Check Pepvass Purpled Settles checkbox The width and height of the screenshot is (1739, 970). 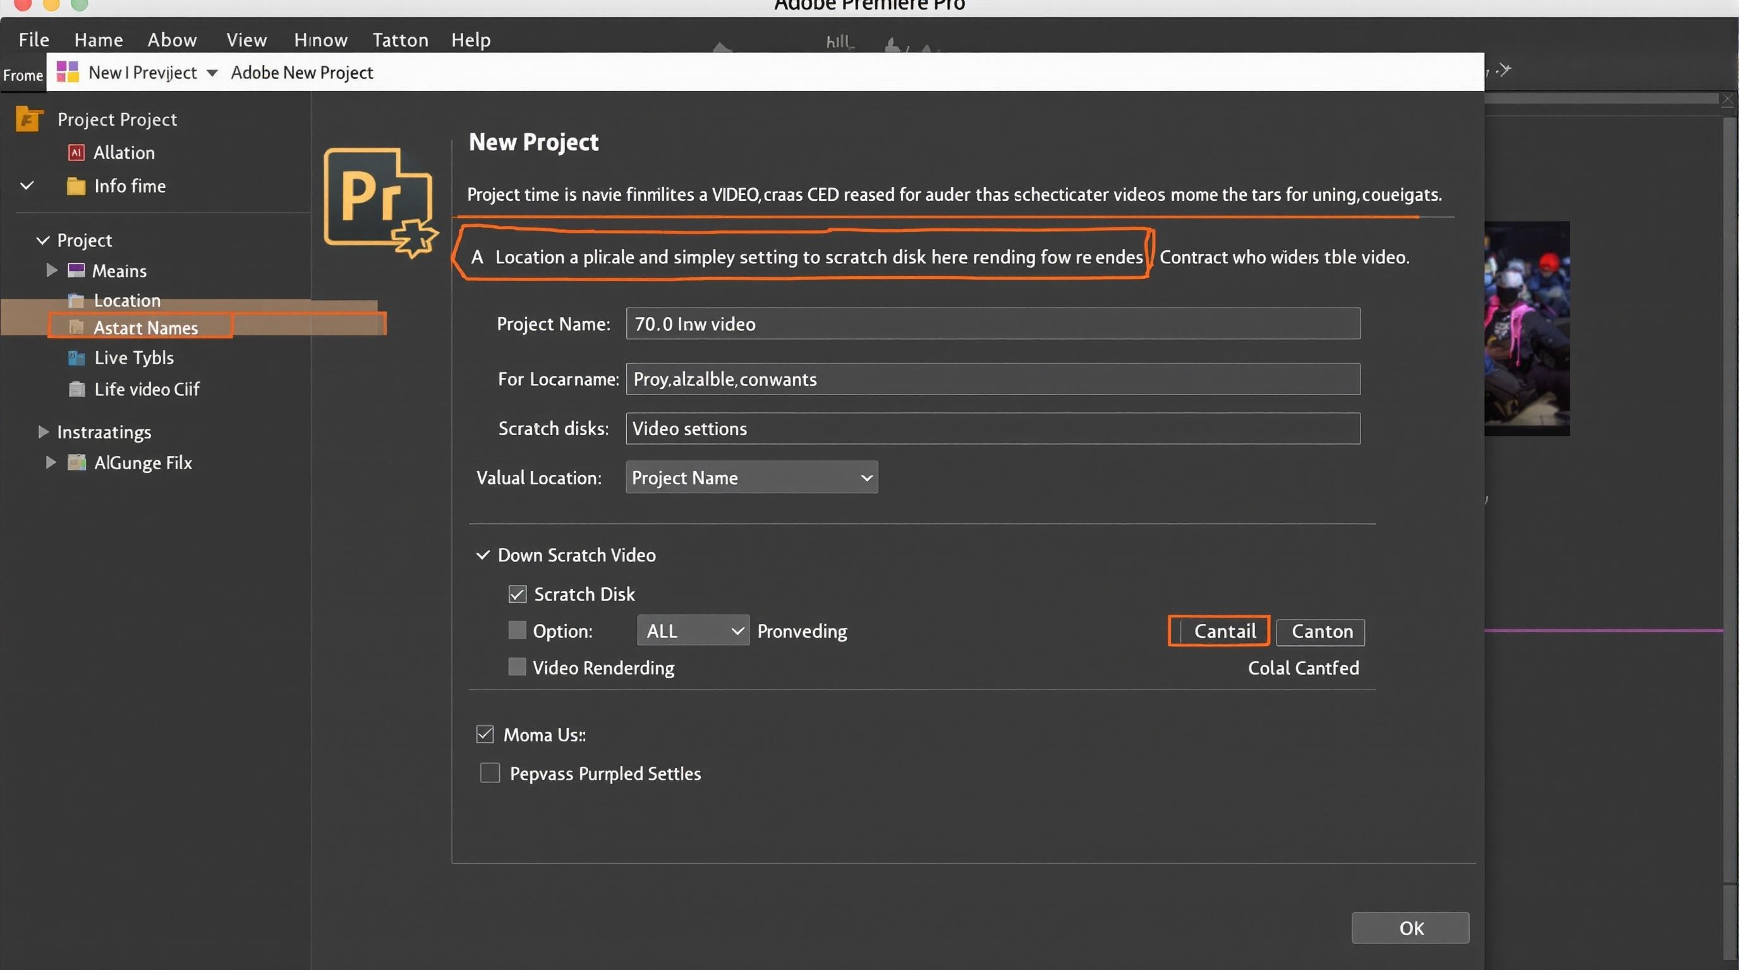coord(490,772)
